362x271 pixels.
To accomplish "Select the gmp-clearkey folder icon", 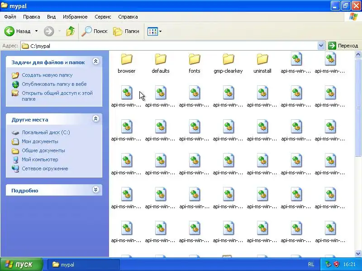I will 229,59.
